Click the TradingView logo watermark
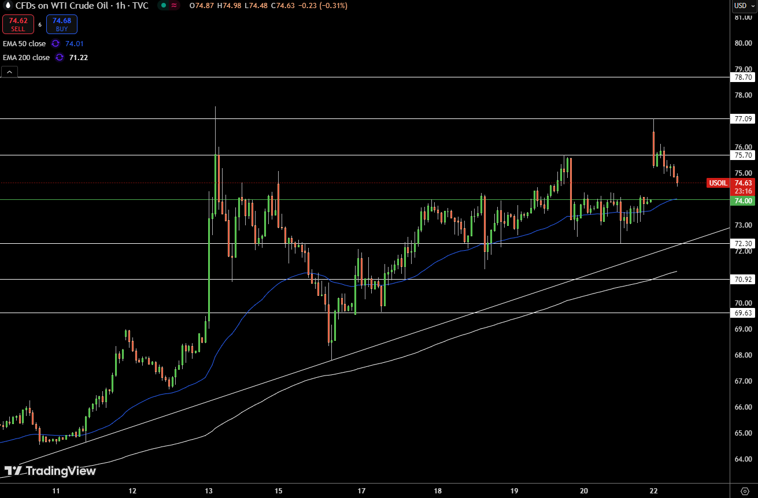This screenshot has width=758, height=498. [x=50, y=471]
